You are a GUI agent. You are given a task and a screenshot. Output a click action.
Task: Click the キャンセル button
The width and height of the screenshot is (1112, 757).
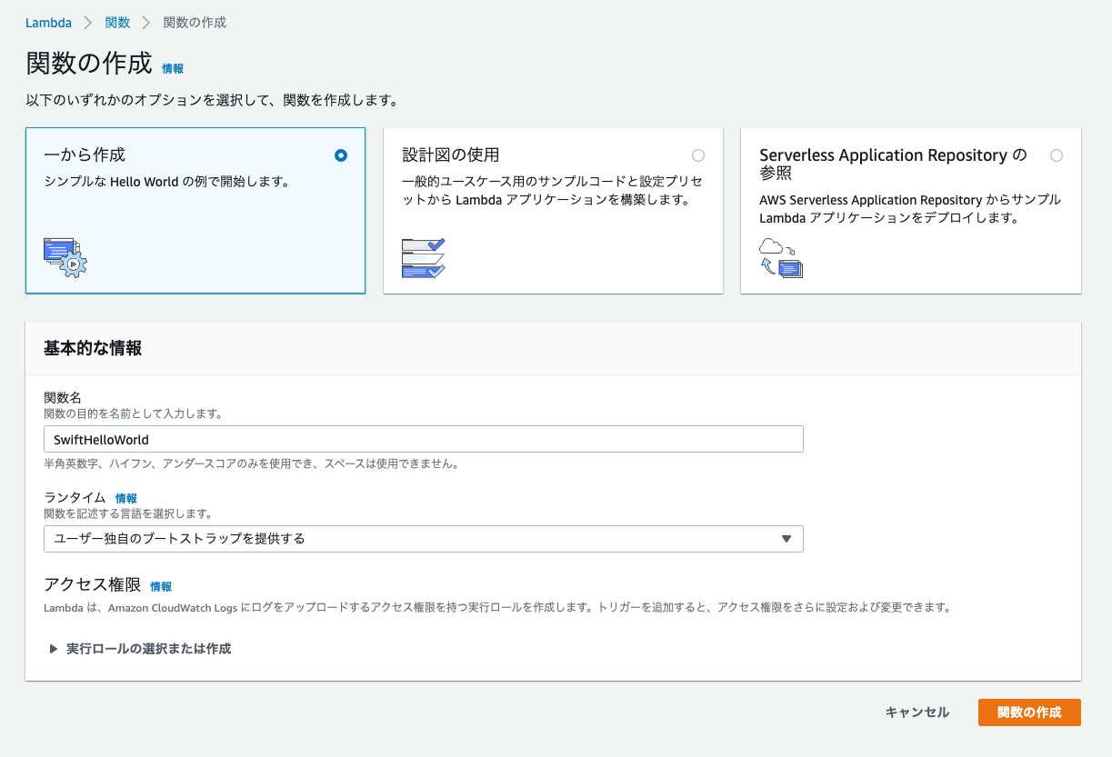(917, 712)
